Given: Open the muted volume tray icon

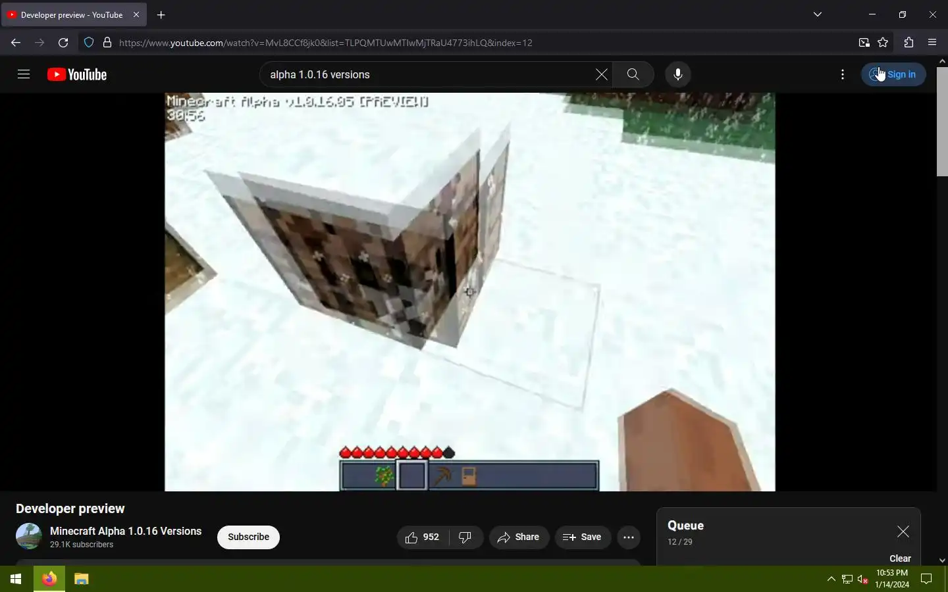Looking at the screenshot, I should coord(863,579).
